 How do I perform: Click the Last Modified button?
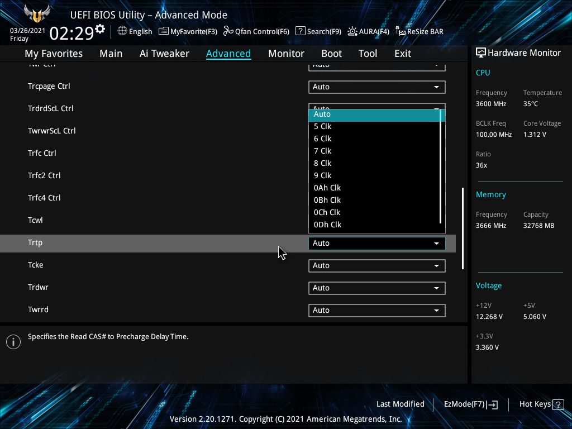click(x=400, y=404)
